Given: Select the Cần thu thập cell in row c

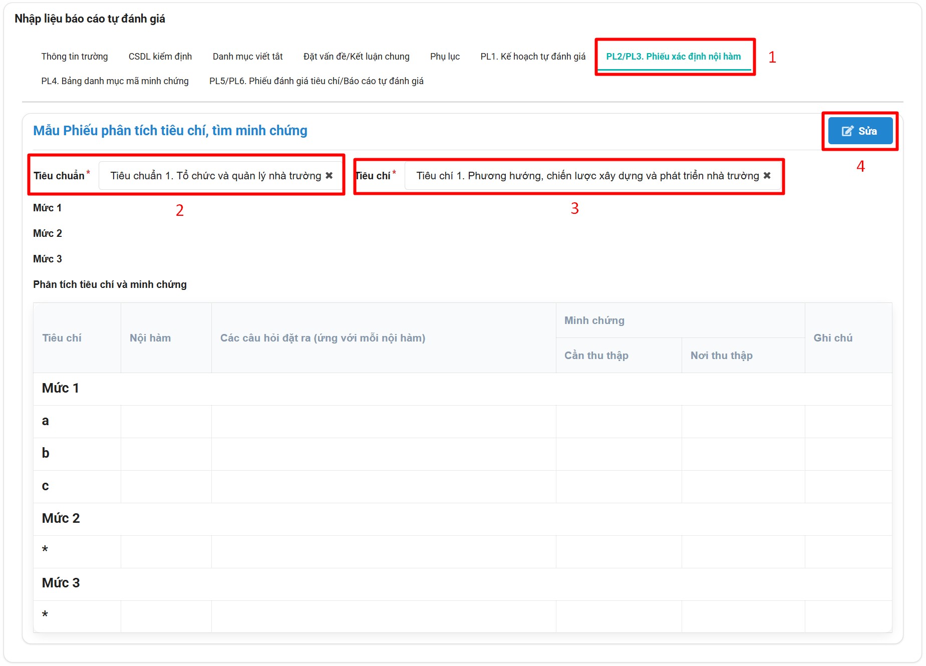Looking at the screenshot, I should (x=619, y=487).
